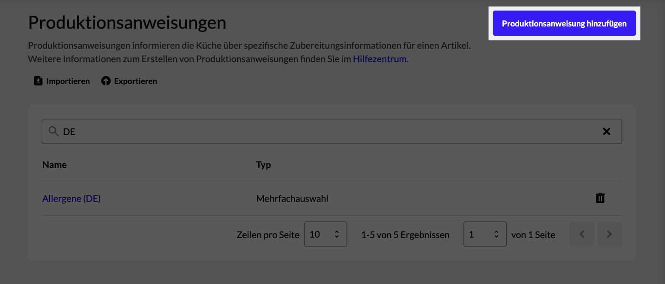Click the Name column header

click(x=54, y=165)
